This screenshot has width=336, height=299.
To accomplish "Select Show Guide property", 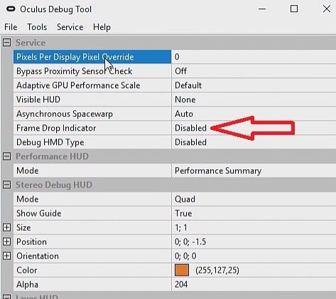I will click(x=92, y=213).
